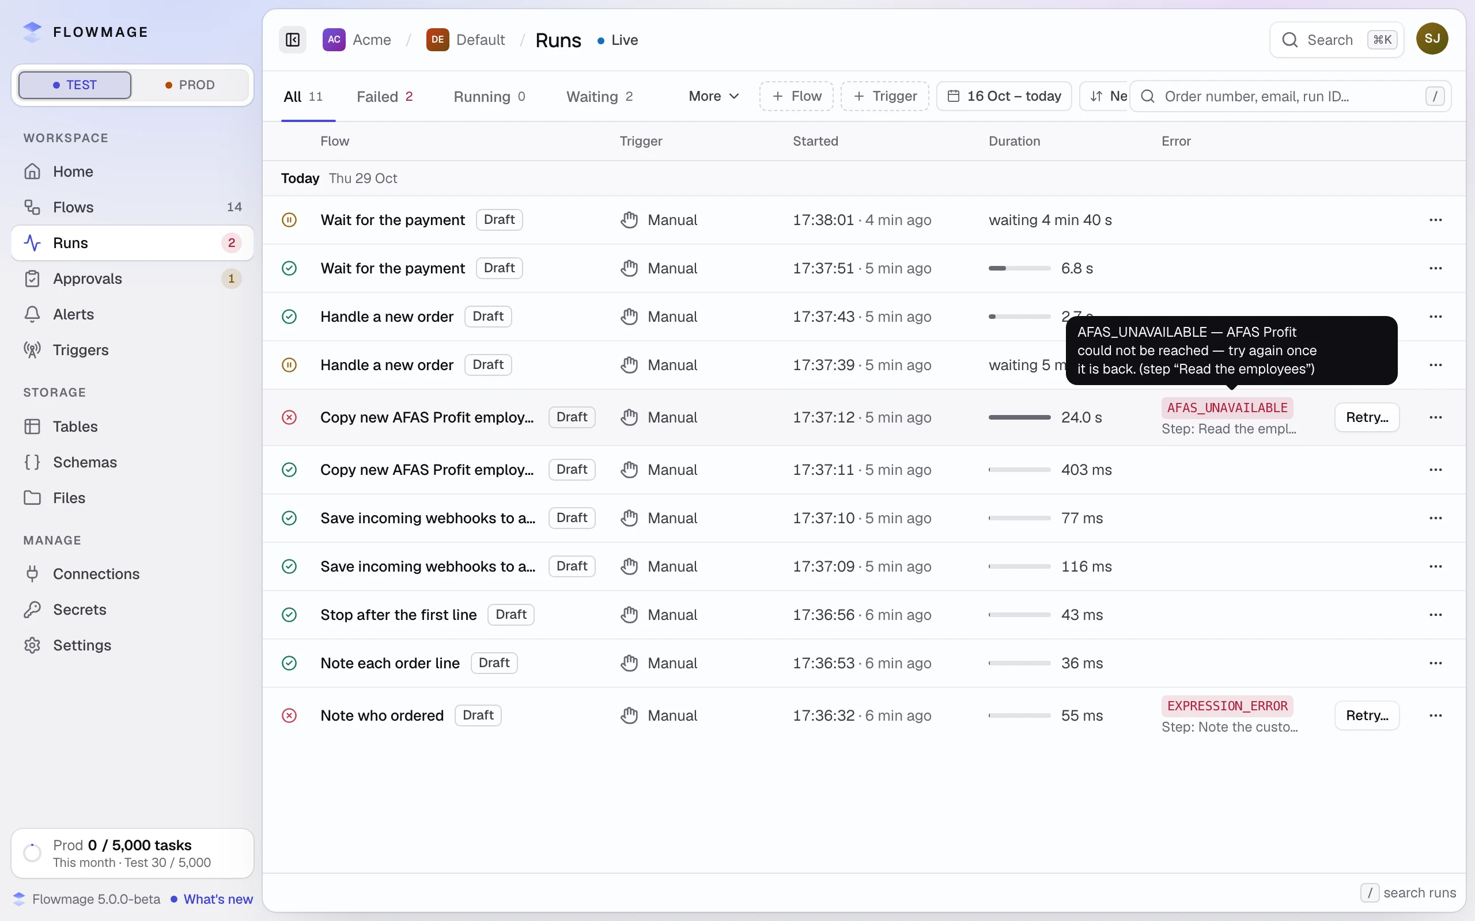The height and width of the screenshot is (921, 1475).
Task: Open the Default project switcher
Action: 466,40
